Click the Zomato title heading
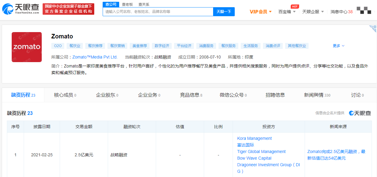 click(x=62, y=36)
